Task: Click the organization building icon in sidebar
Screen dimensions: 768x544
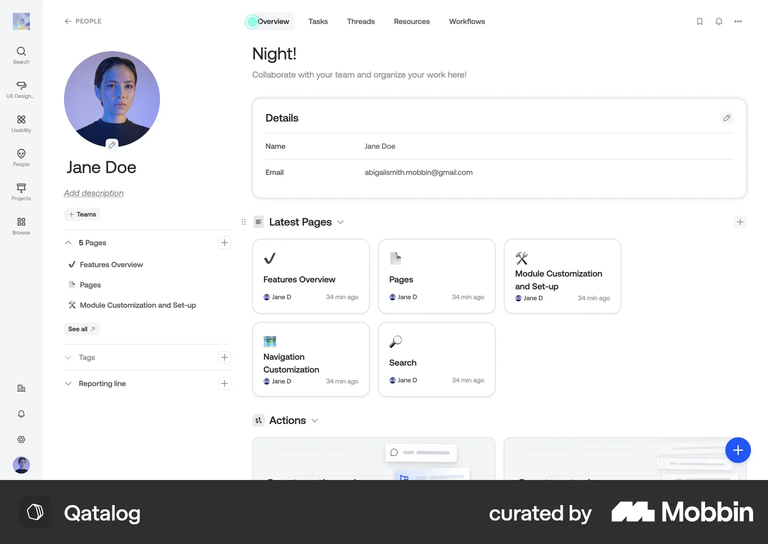Action: click(x=21, y=388)
